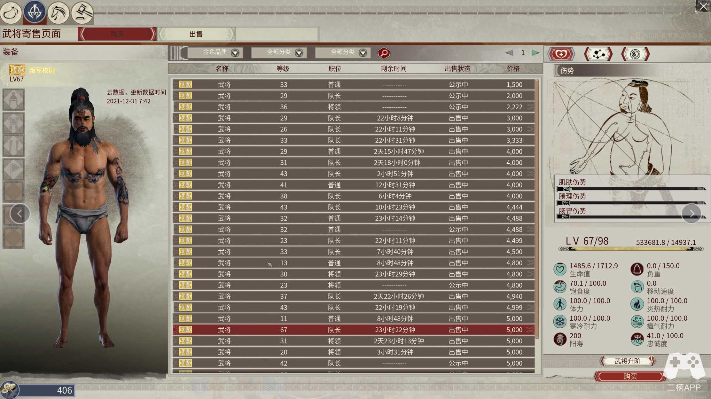Select general row priced 3,333

click(354, 140)
